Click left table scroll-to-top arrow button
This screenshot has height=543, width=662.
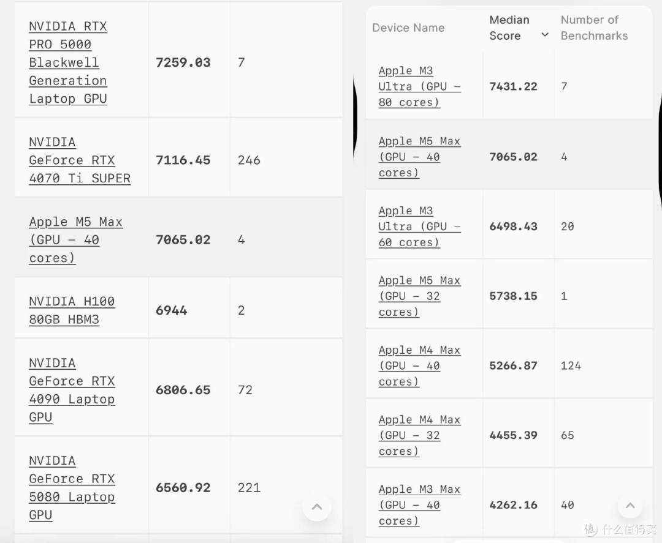click(317, 506)
